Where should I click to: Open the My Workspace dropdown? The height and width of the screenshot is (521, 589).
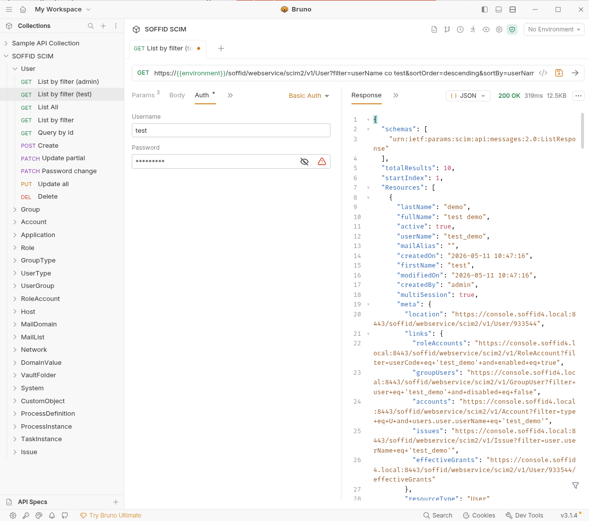coord(63,9)
